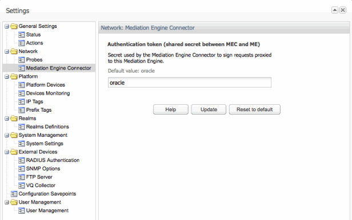Click the Prefix Tags page icon
The image size is (352, 220).
[x=21, y=110]
